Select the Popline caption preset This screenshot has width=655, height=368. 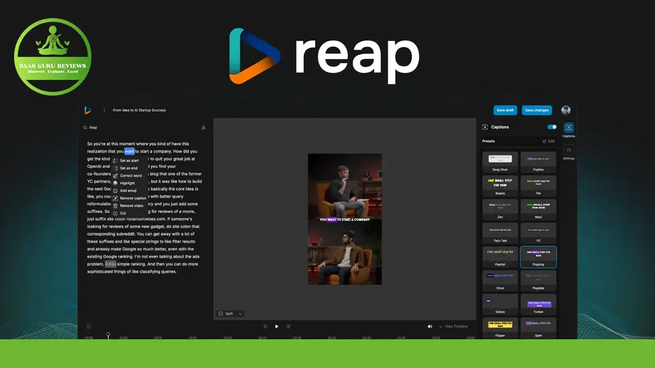pyautogui.click(x=538, y=162)
